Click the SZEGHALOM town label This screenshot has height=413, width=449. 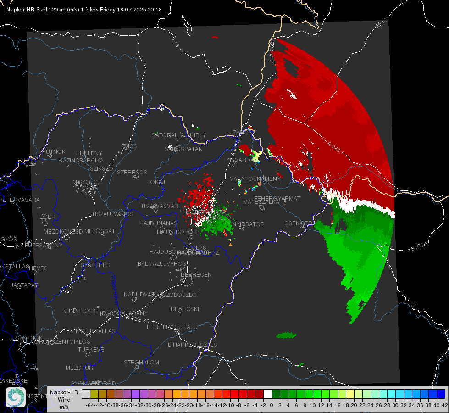[x=141, y=362]
